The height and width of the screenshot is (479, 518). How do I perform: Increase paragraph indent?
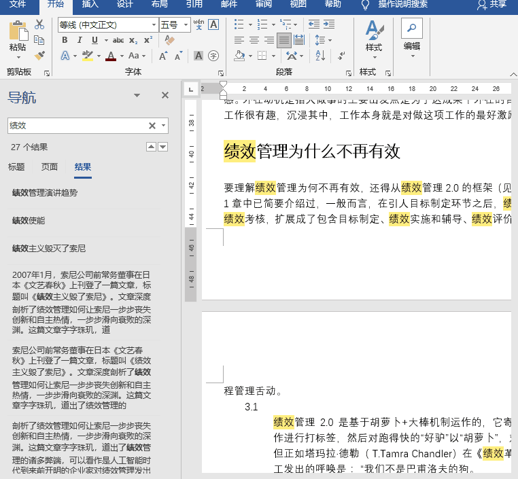[x=329, y=24]
